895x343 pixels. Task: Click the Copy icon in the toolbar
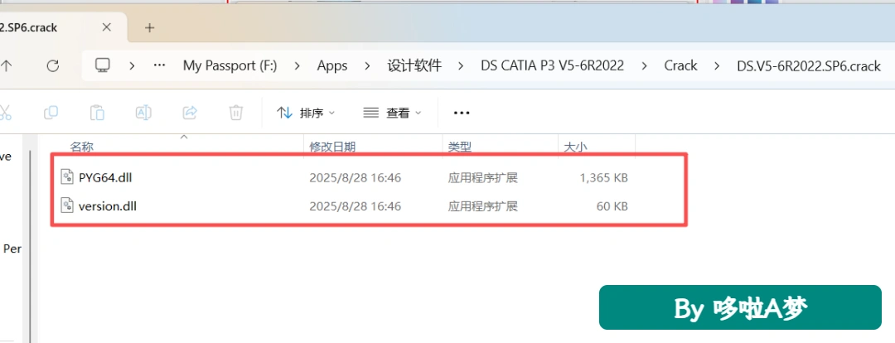51,113
